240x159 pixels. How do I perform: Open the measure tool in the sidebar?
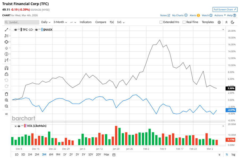6,60
